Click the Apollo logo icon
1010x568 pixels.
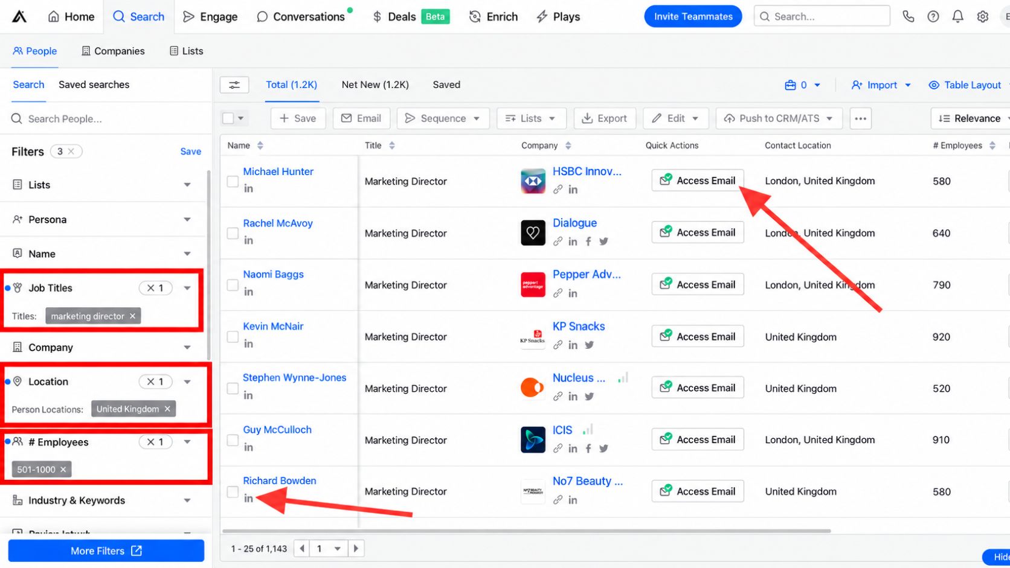(19, 16)
